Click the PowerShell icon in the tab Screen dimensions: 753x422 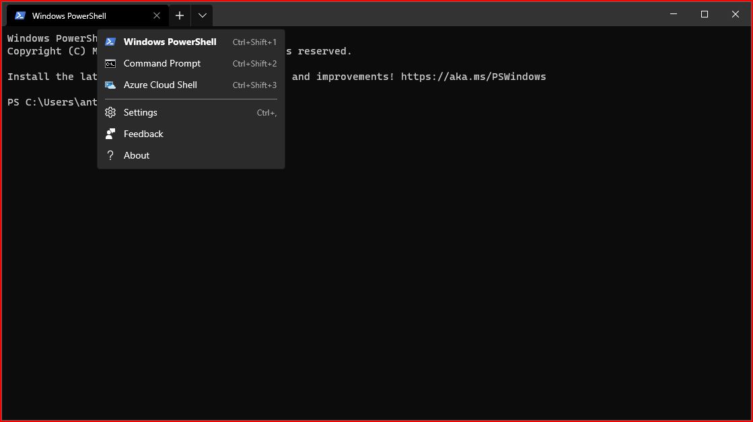click(20, 16)
